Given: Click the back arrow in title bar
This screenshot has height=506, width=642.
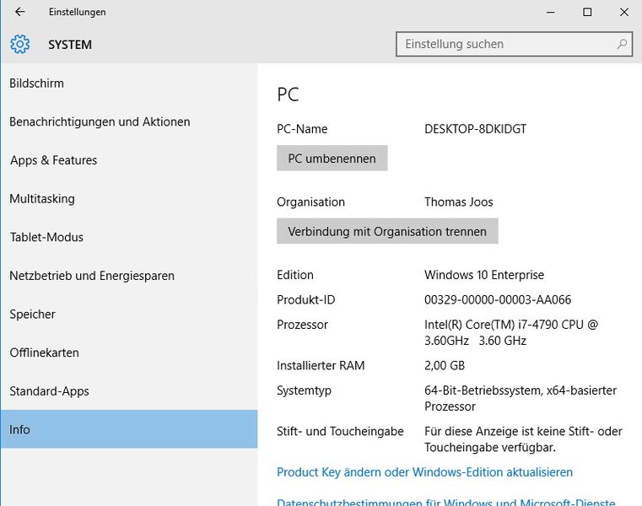Looking at the screenshot, I should (20, 12).
